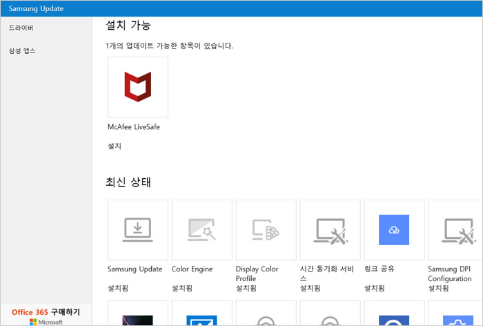This screenshot has height=326, width=483.
Task: Click the Office 365 구매하기 banner
Action: (x=46, y=315)
